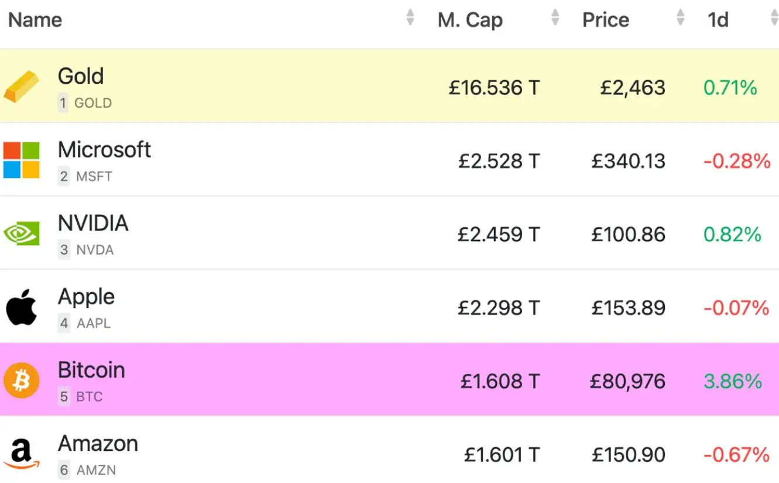
Task: Click the 1d column header
Action: pos(718,20)
